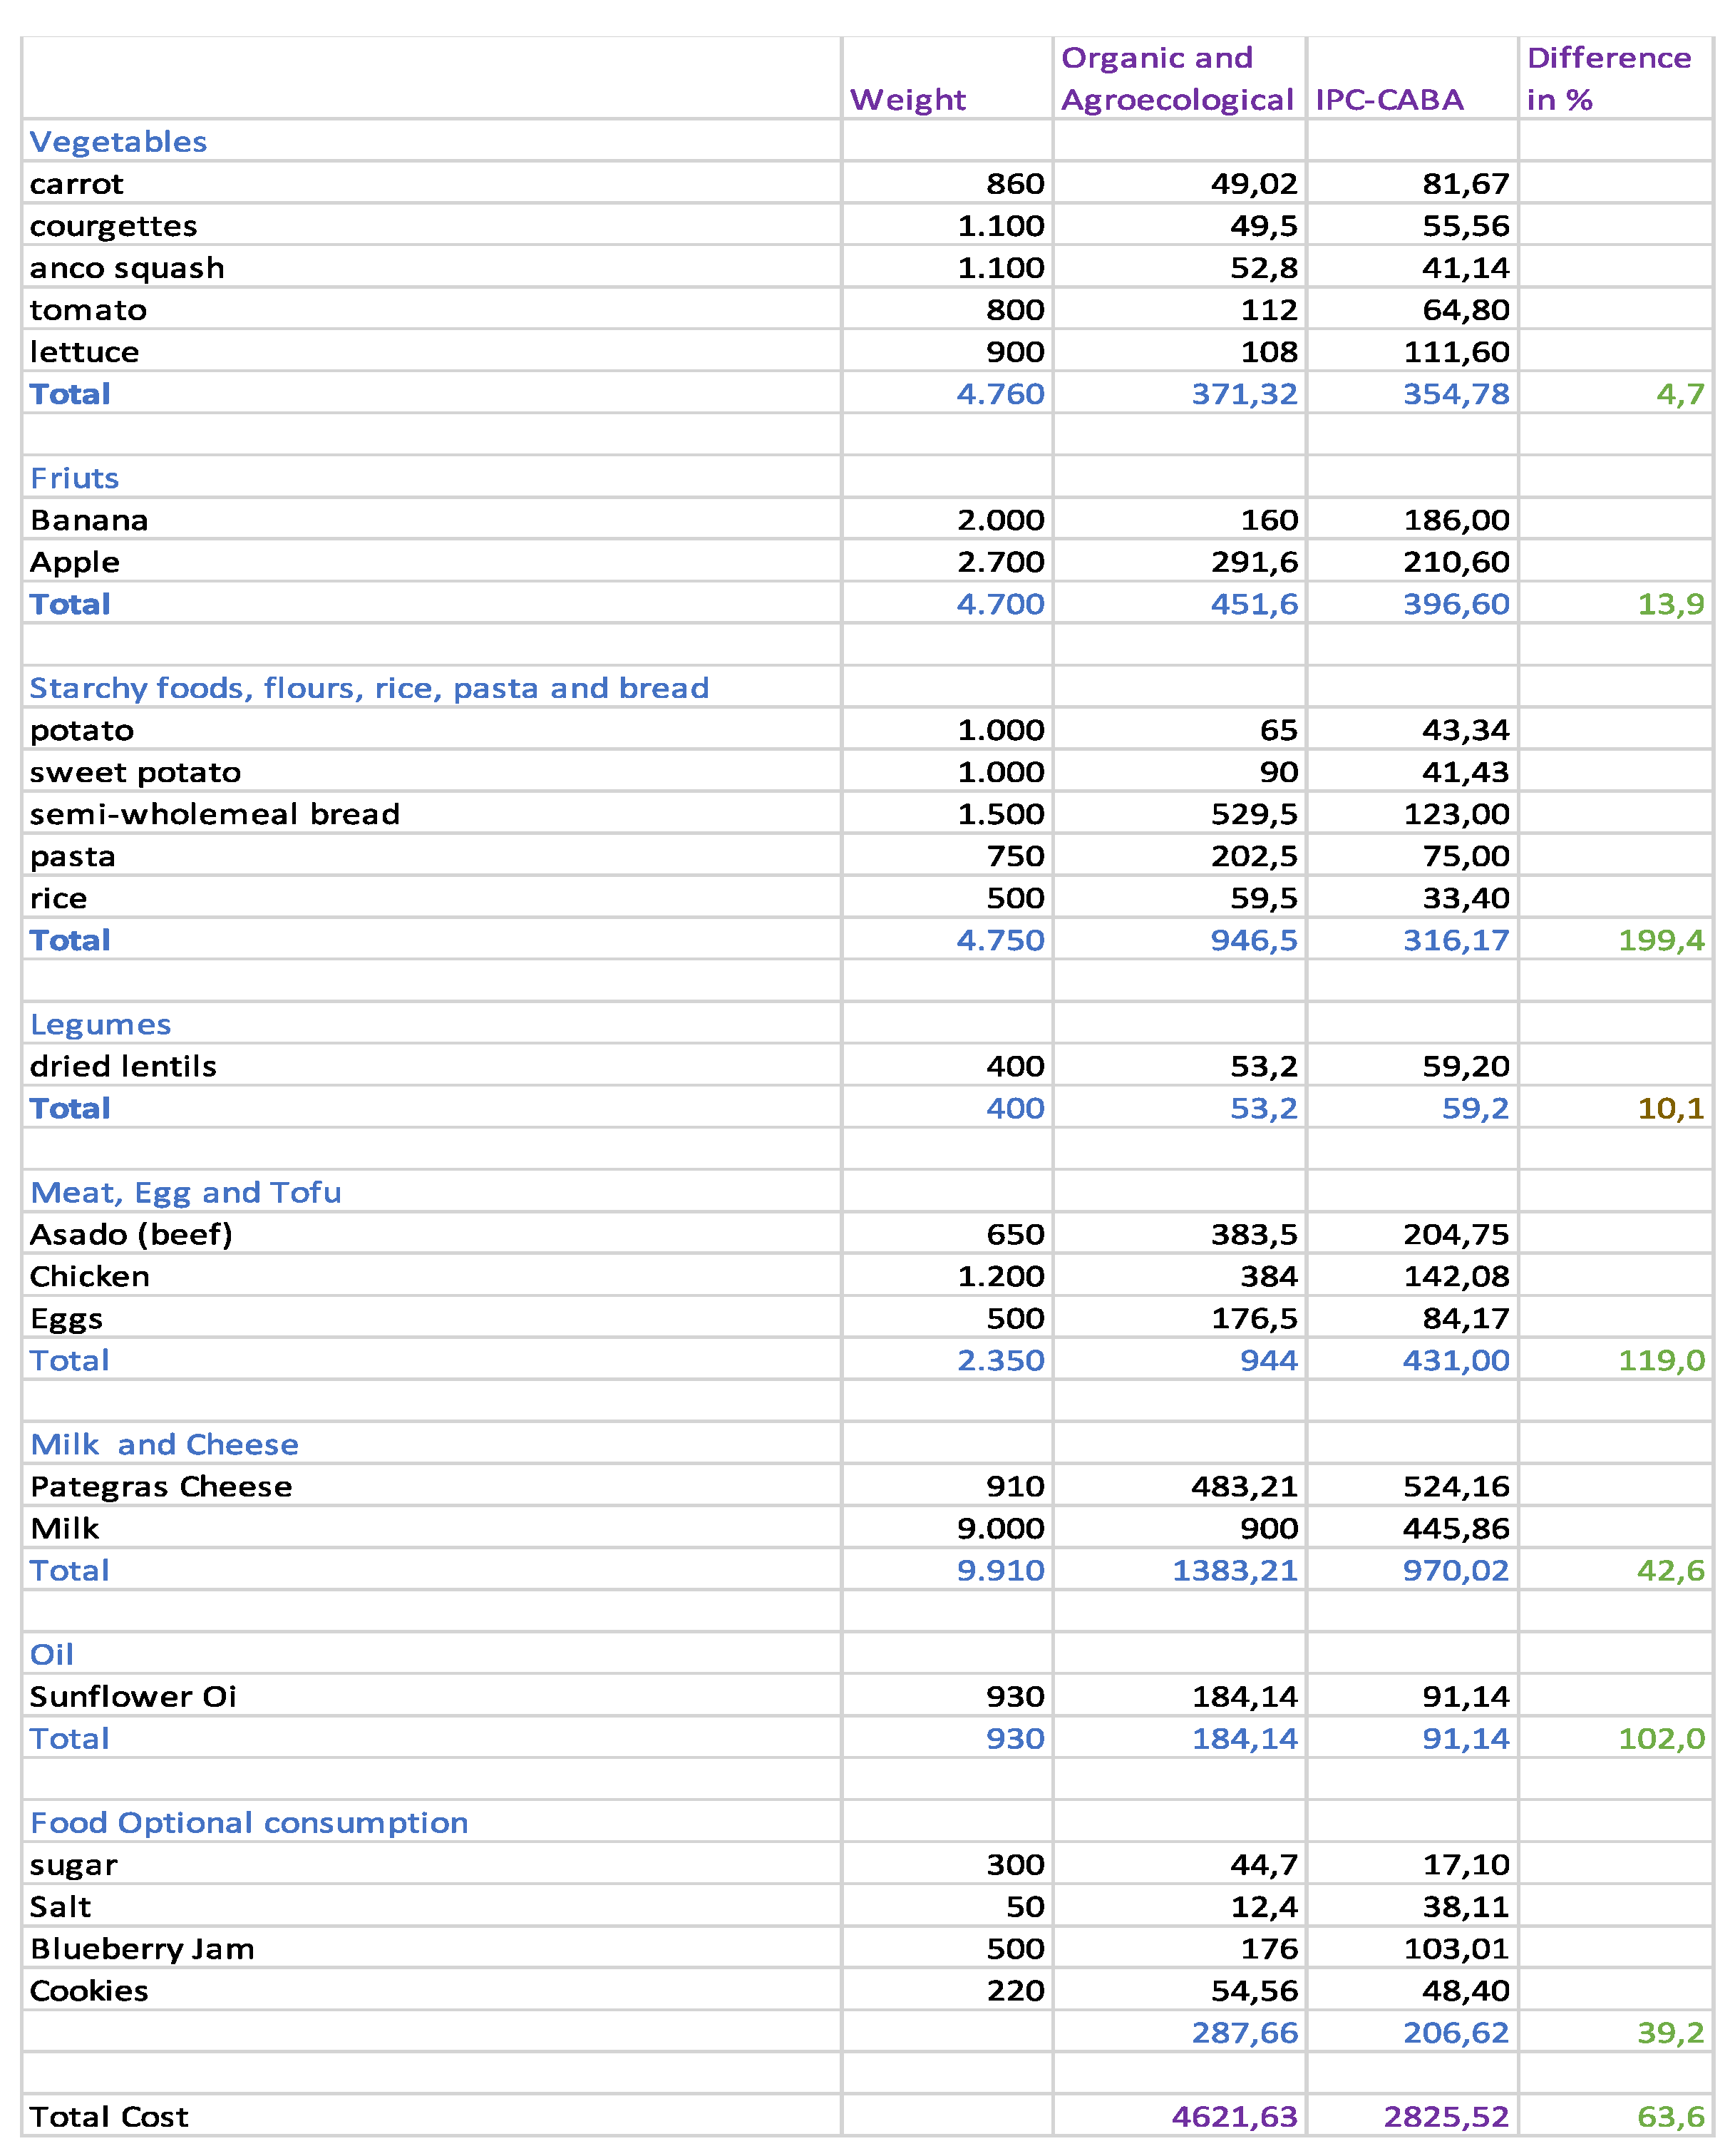
Task: Click the Blueberry Jam row label
Action: tap(142, 1948)
